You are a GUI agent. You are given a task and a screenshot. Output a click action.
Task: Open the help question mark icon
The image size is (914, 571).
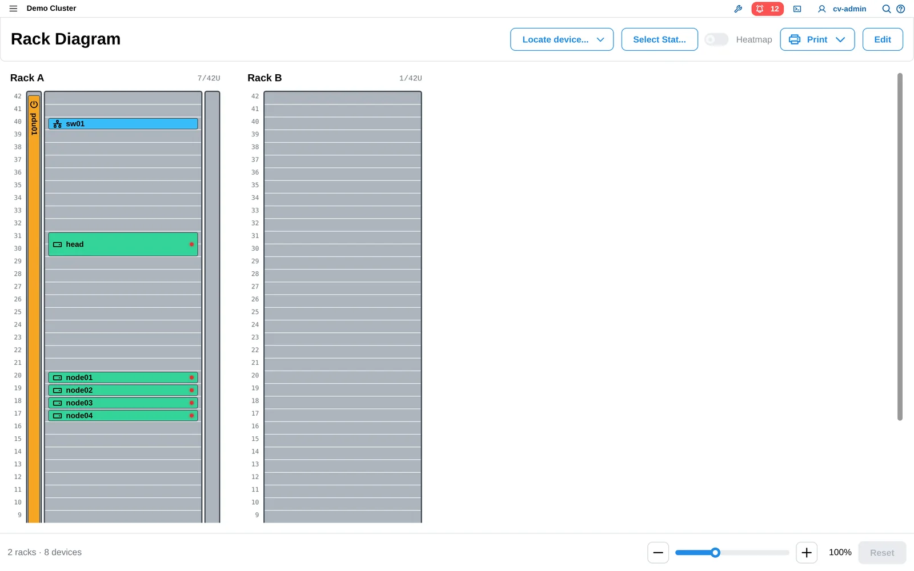tap(900, 9)
